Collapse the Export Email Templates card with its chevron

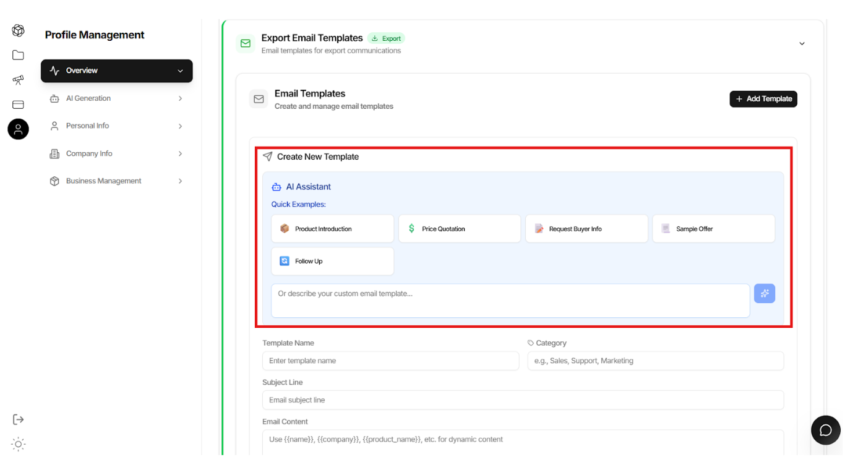(802, 43)
